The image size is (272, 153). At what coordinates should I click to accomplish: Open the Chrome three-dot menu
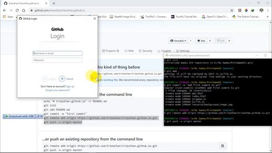coord(268,10)
